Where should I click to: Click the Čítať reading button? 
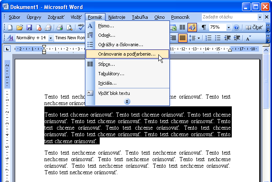point(254,27)
